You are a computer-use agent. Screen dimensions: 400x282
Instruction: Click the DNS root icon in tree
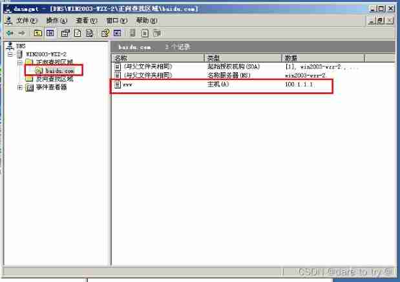pos(10,46)
